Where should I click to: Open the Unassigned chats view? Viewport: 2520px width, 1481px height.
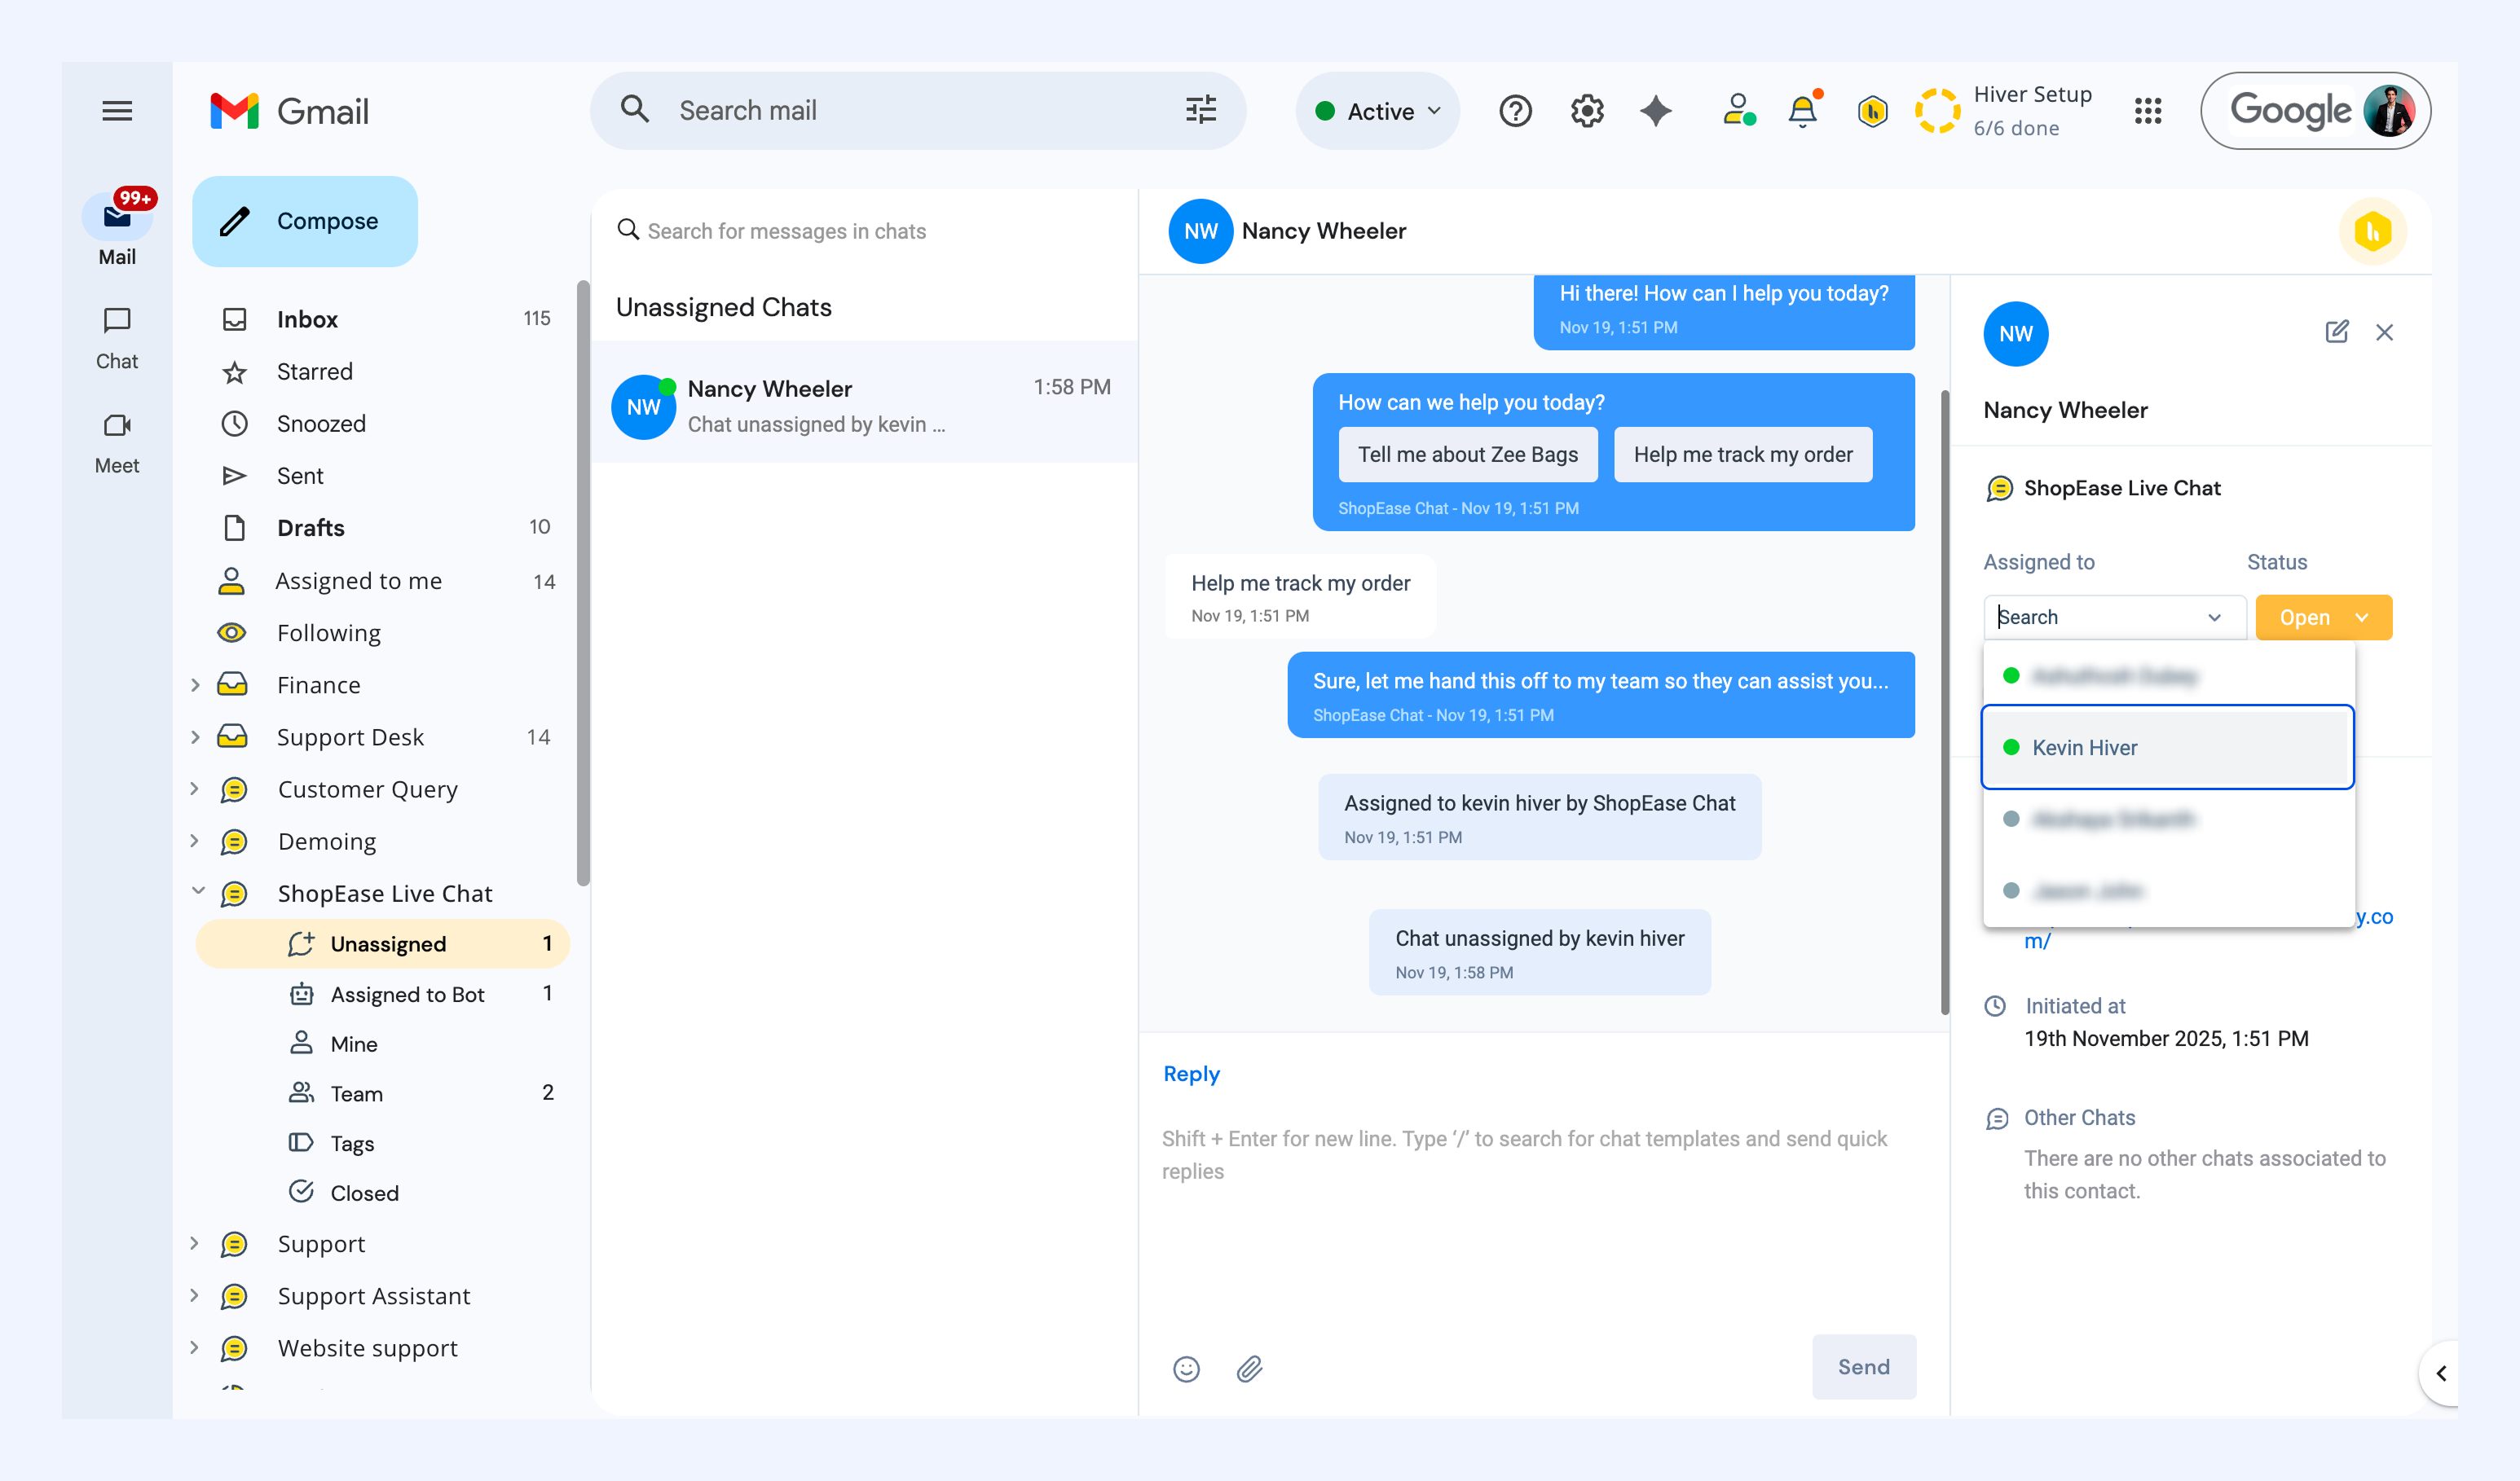383,943
